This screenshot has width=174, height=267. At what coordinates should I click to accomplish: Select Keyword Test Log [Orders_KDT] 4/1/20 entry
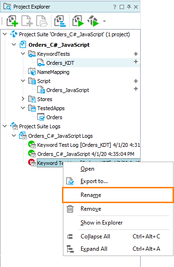88,145
